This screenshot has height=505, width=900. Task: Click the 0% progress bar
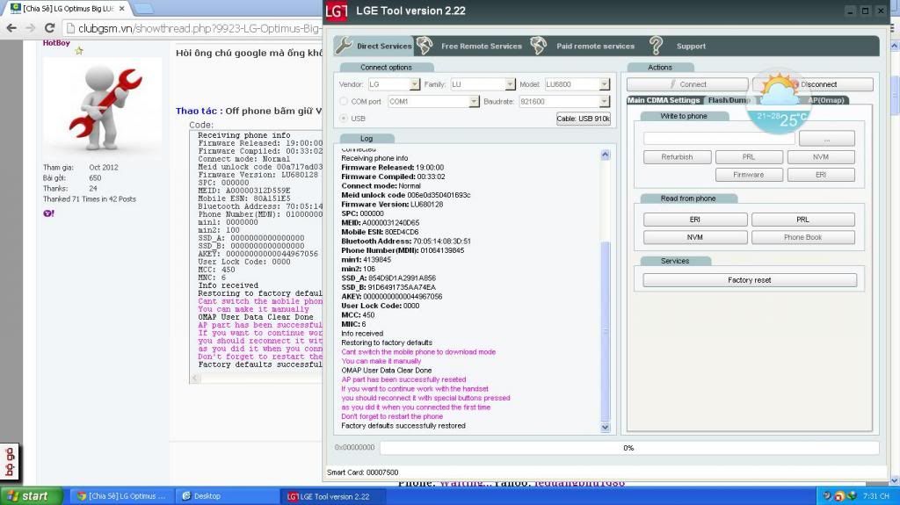pos(629,448)
